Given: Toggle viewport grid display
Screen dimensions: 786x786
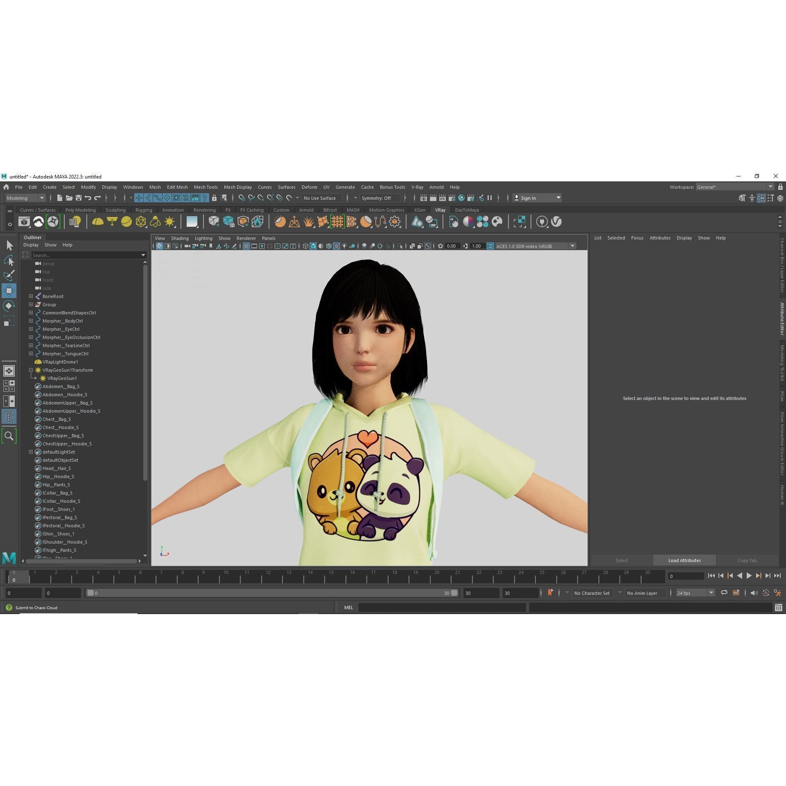Looking at the screenshot, I should [246, 246].
